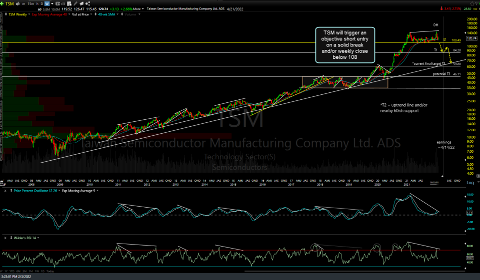This screenshot has width=480, height=280.
Task: Close the Wilder's RSI panel
Action: [x=5, y=238]
